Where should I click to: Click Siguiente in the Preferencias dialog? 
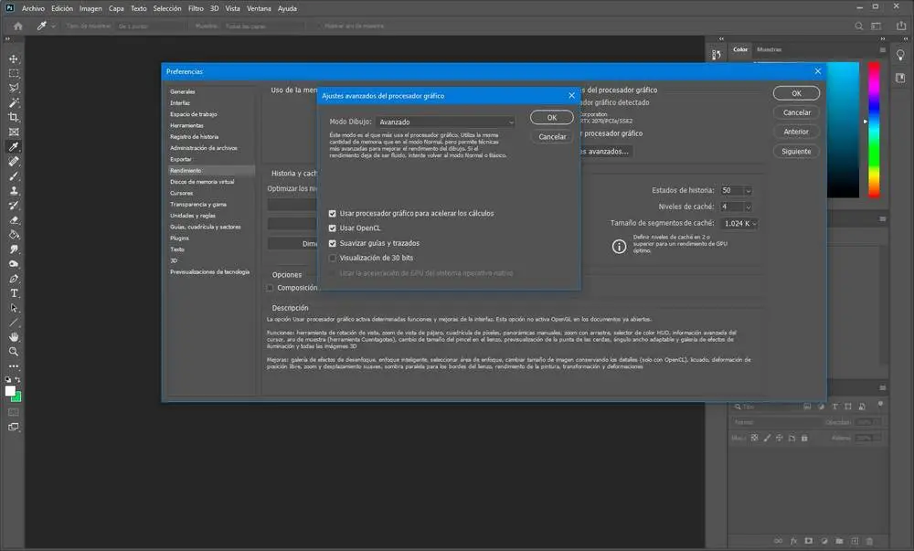[796, 152]
